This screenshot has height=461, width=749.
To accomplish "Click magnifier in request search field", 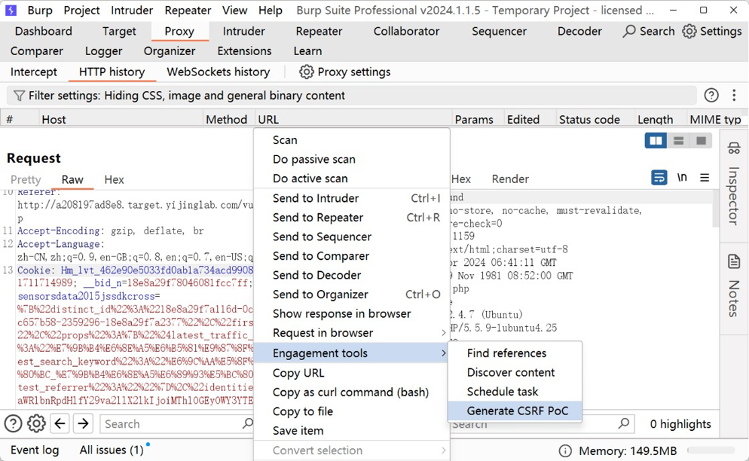I will (247, 423).
